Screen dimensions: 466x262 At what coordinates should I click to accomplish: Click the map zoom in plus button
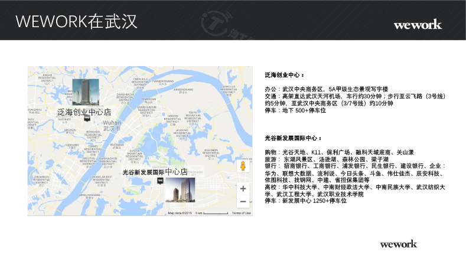tap(243, 189)
